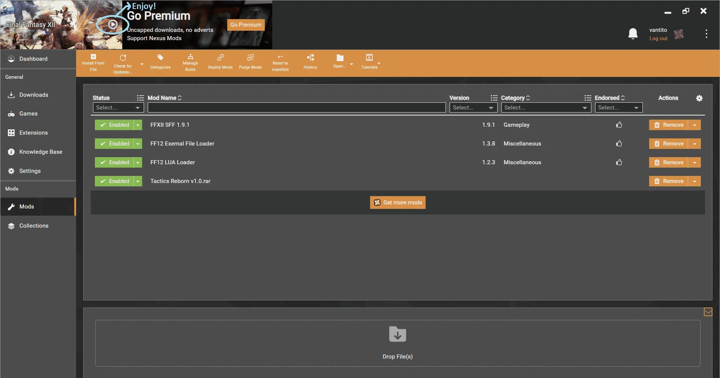Click version 1.3.8 cell
720x378 pixels.
coord(489,144)
